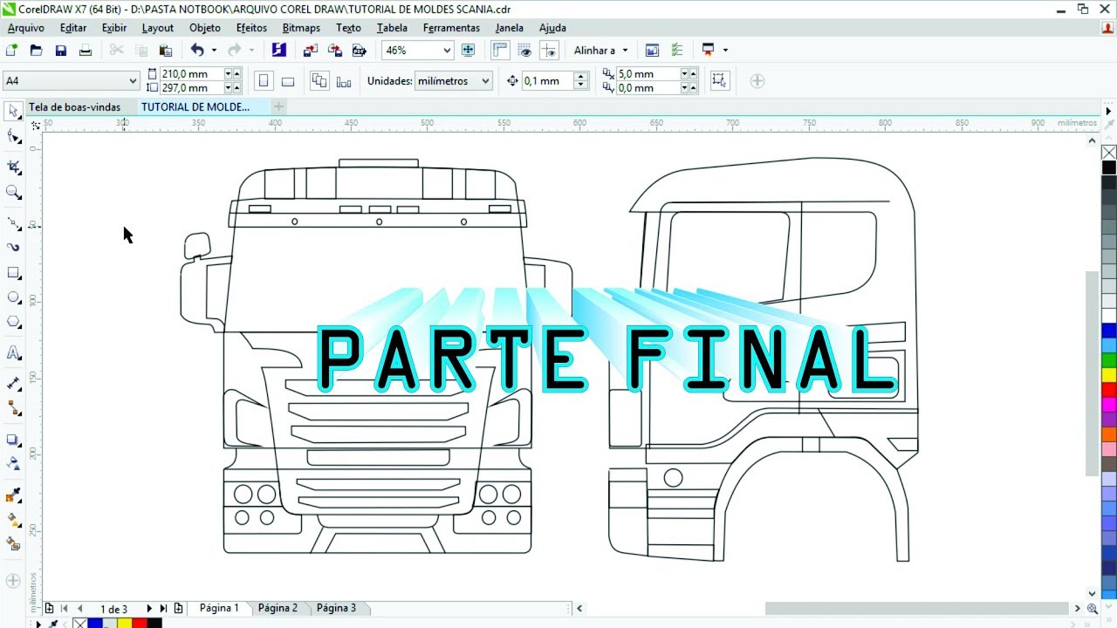The width and height of the screenshot is (1117, 628).
Task: Pick the red swatch in color palette
Action: click(x=1109, y=388)
